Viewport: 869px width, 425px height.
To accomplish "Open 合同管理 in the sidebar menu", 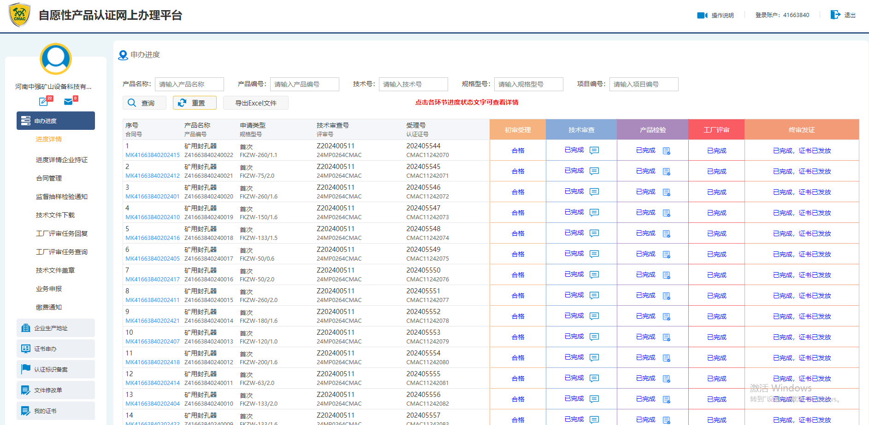I will (49, 178).
